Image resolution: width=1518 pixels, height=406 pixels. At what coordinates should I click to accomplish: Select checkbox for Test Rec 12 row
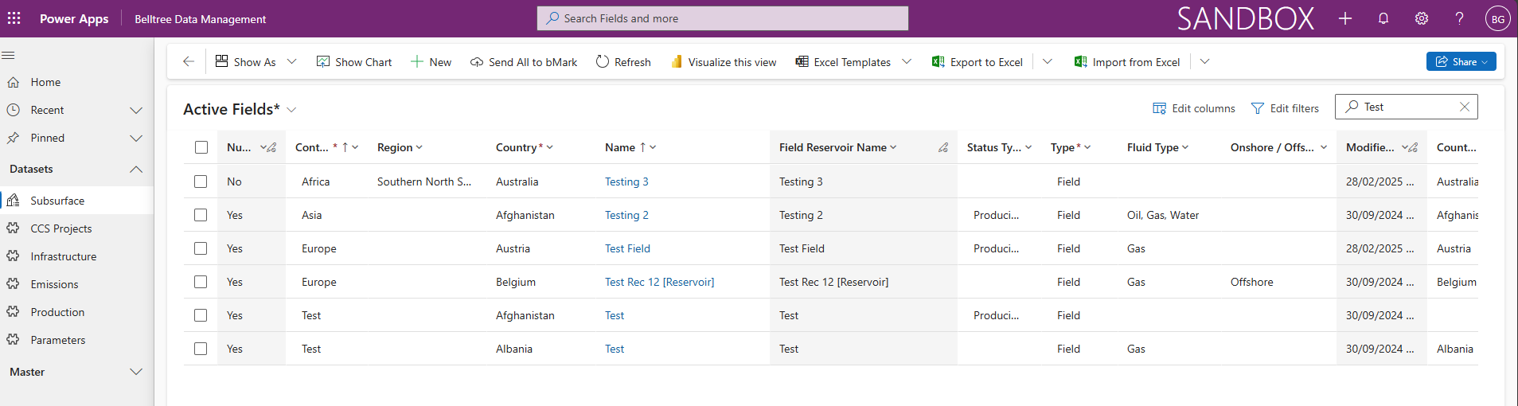201,282
